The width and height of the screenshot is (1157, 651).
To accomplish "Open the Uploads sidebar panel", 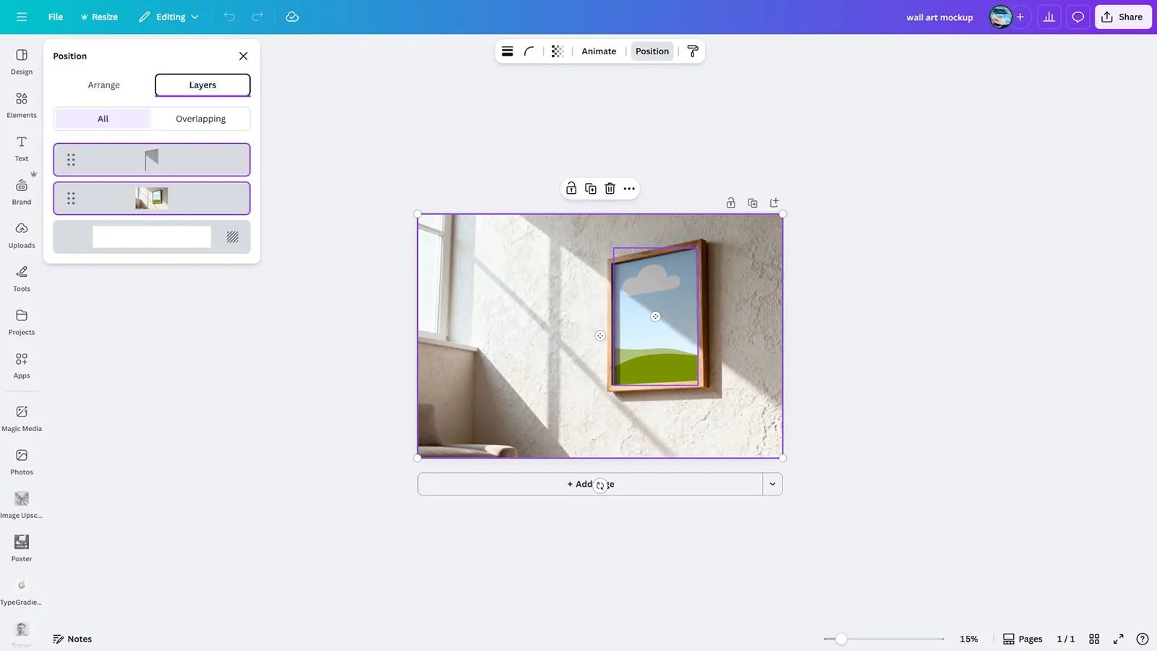I will tap(22, 235).
